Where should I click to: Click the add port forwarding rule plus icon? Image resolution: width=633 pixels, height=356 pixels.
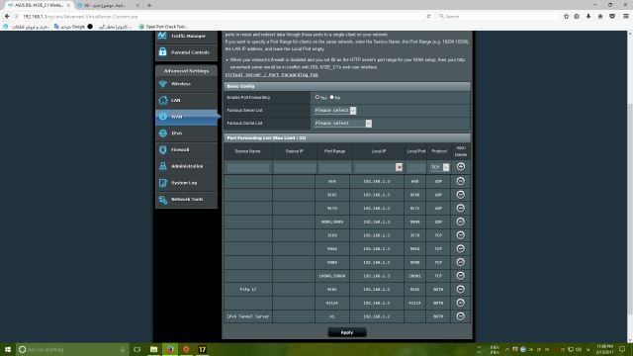pyautogui.click(x=461, y=167)
